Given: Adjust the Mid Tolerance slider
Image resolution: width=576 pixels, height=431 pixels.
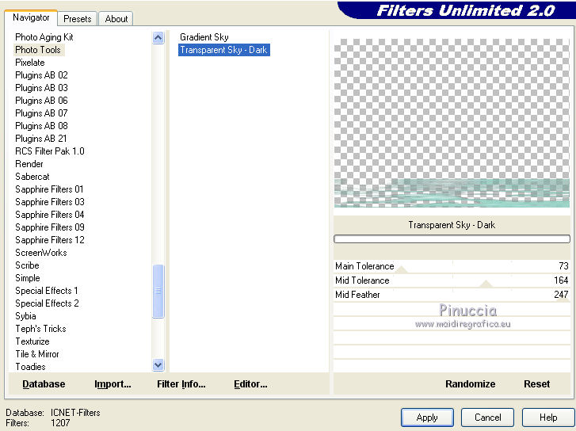Looking at the screenshot, I should (452, 280).
